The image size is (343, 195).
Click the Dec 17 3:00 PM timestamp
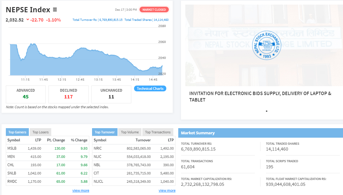coord(126,10)
